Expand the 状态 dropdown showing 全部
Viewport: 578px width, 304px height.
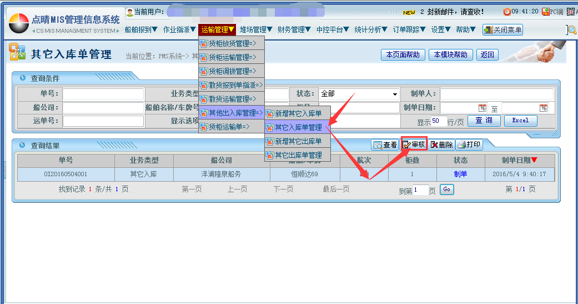point(395,94)
